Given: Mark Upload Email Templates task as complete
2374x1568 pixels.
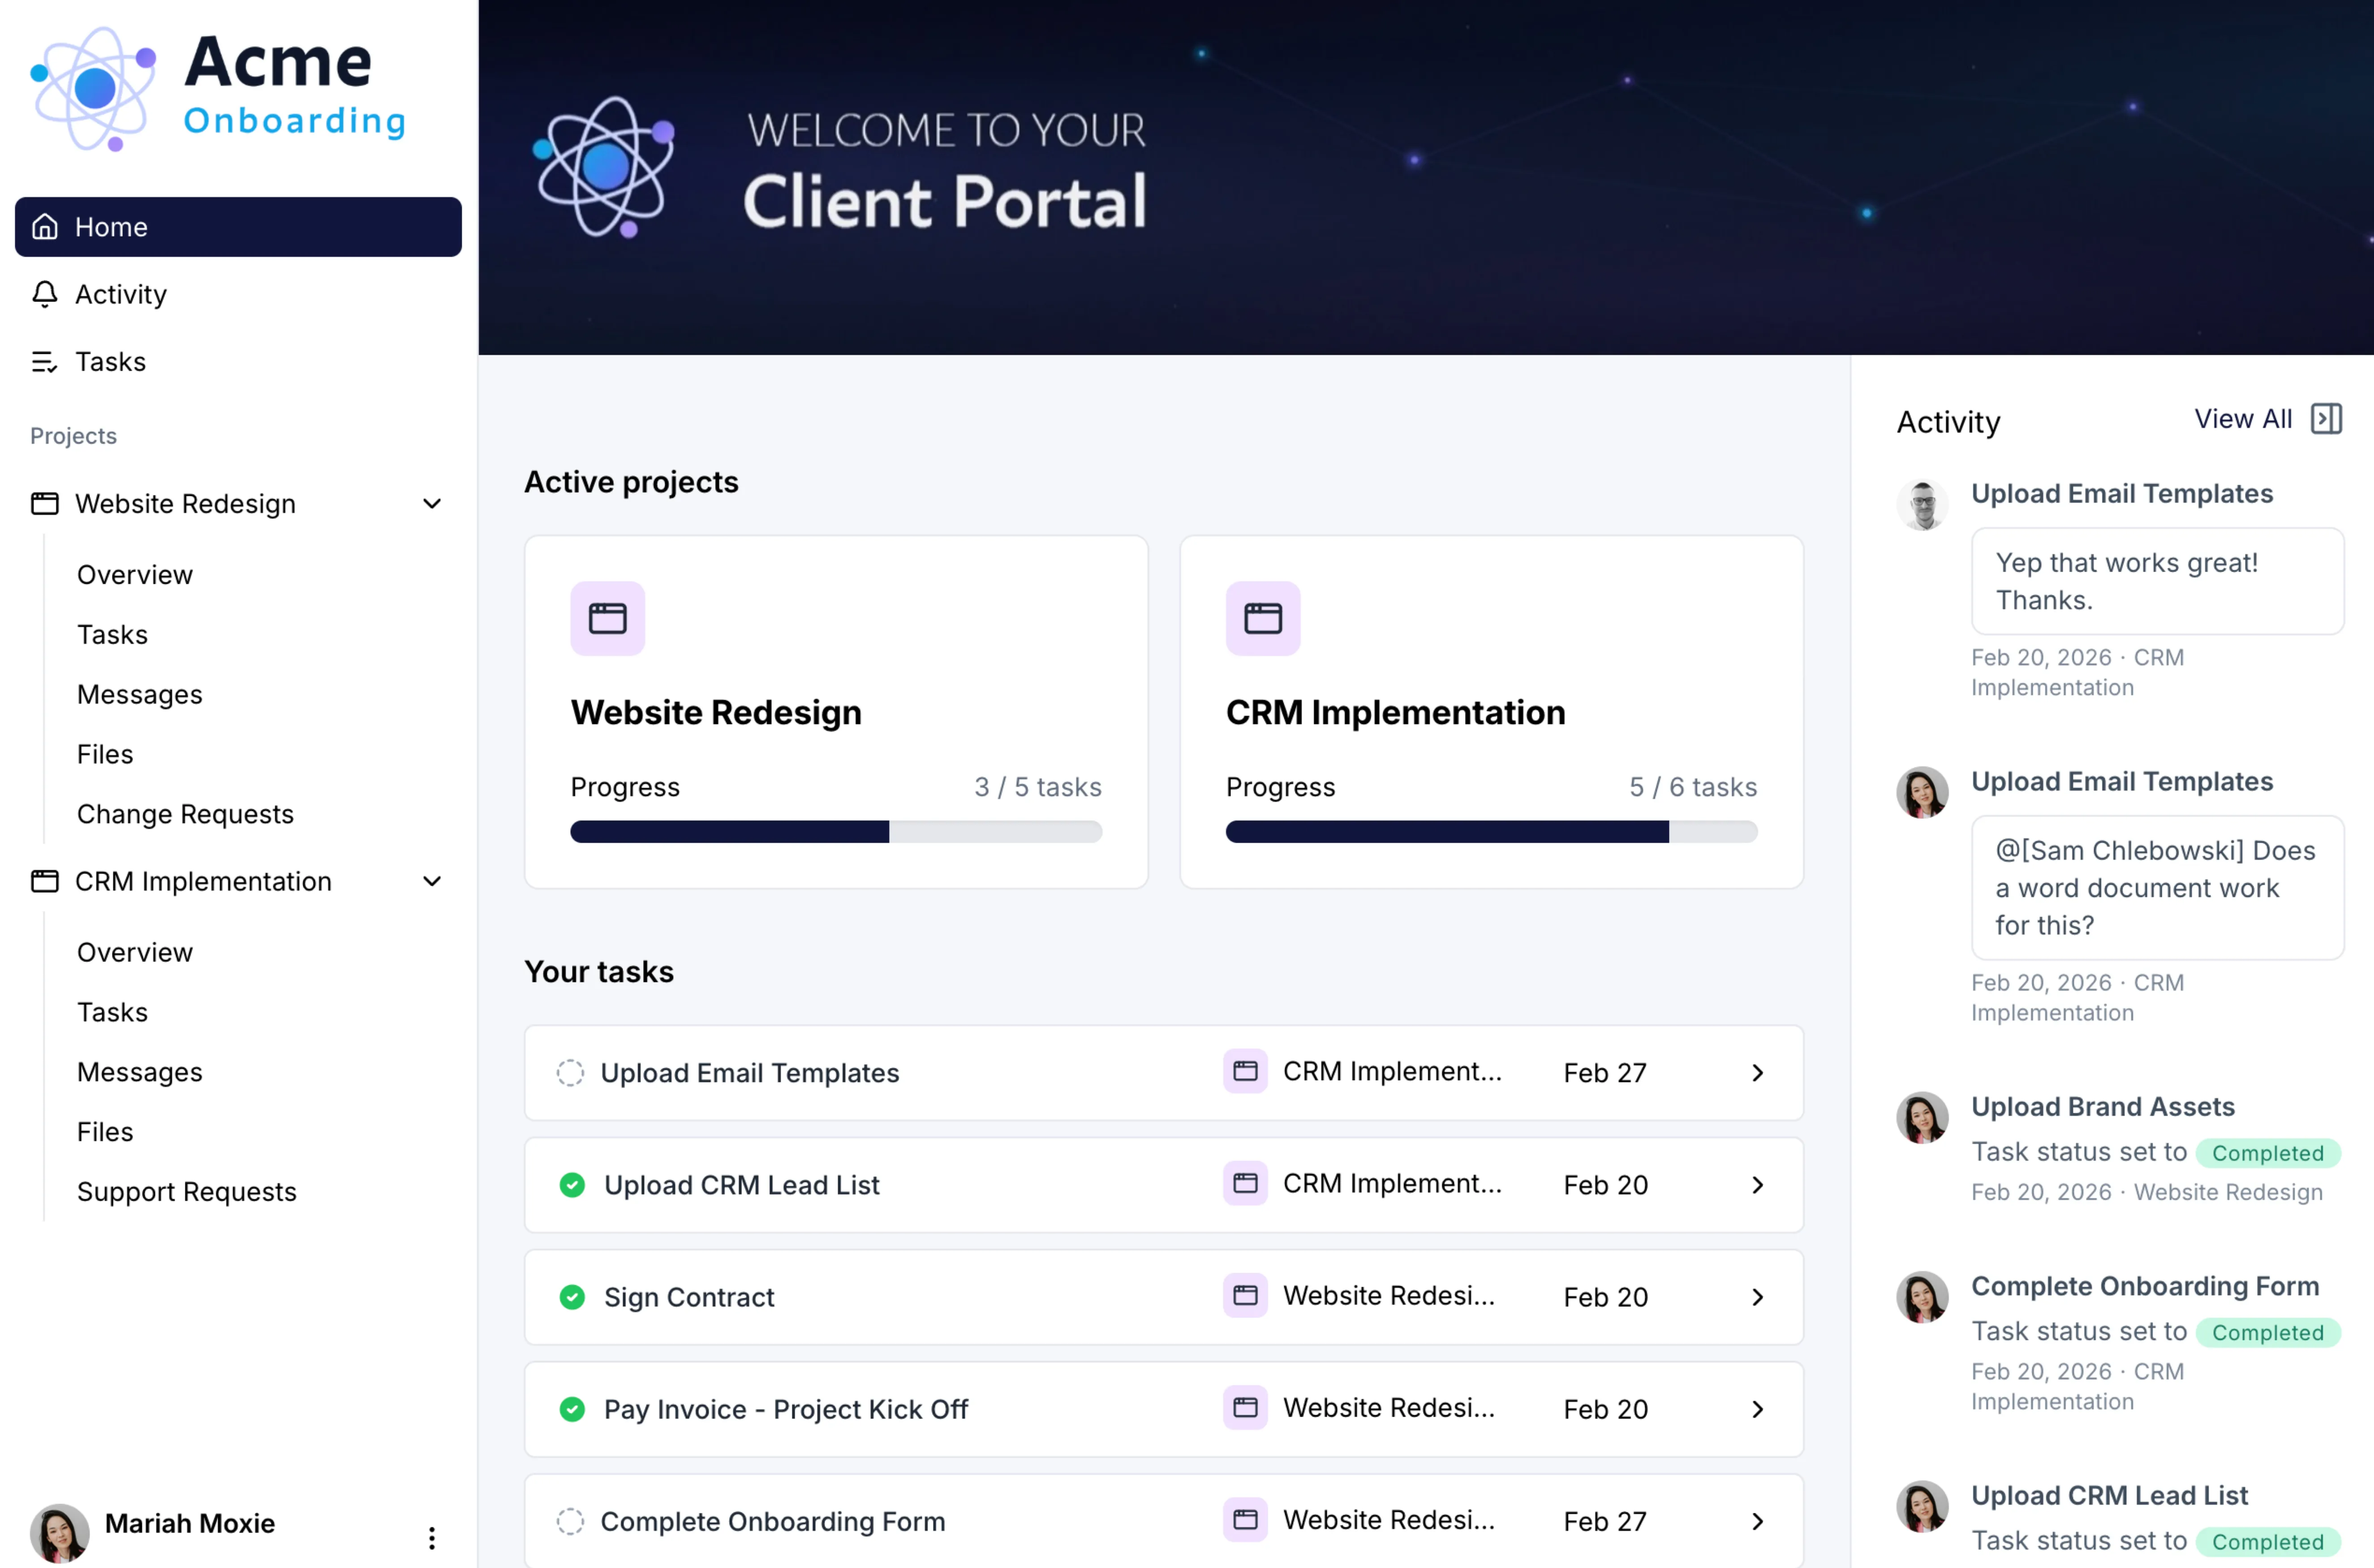Looking at the screenshot, I should tap(571, 1073).
